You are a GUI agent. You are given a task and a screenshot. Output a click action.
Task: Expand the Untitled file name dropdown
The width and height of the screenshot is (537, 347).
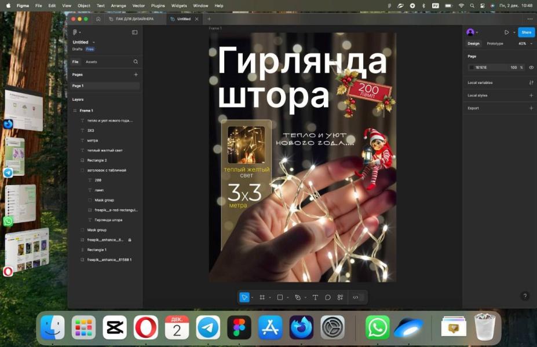94,42
